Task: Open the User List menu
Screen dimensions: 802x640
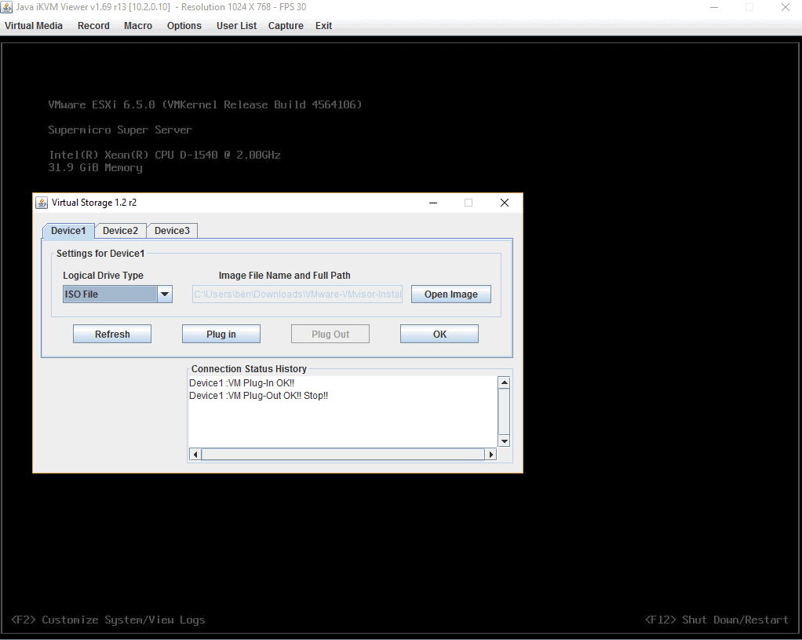Action: 236,26
